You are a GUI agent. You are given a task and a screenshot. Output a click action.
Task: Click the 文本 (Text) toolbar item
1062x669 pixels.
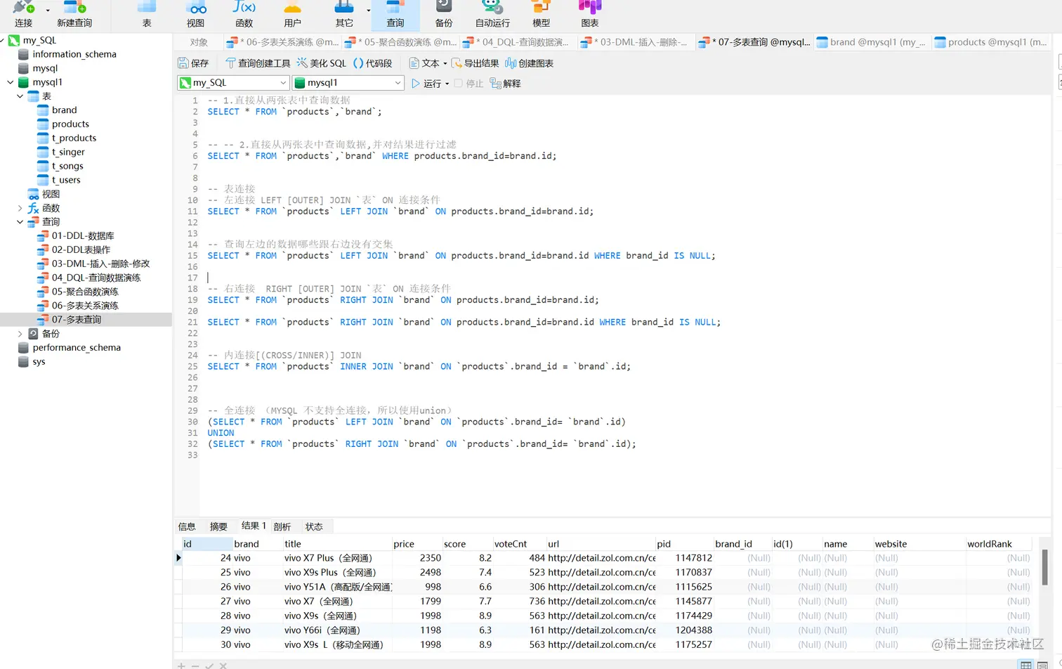point(424,63)
